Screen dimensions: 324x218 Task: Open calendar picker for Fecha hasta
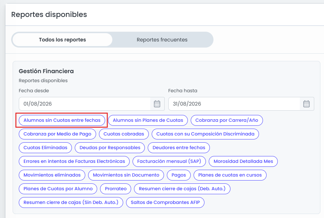pyautogui.click(x=306, y=104)
